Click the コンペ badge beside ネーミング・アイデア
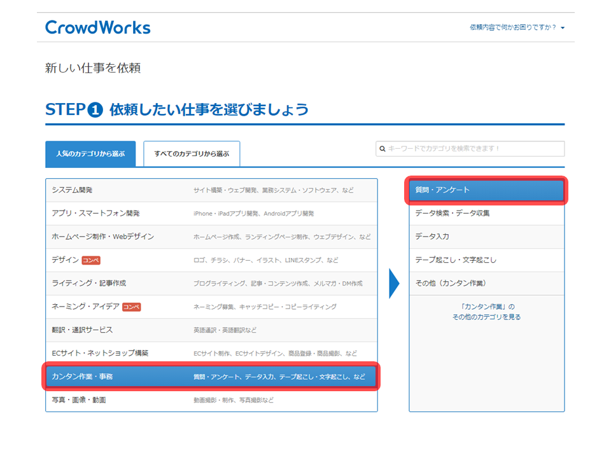This screenshot has width=611, height=458. [x=131, y=307]
